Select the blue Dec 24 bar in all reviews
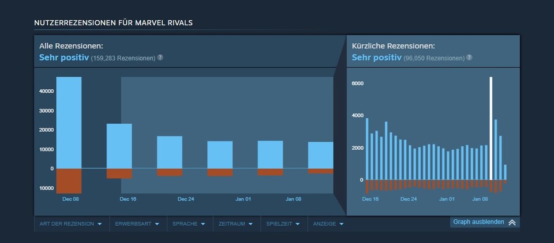554x243 pixels. (x=169, y=153)
